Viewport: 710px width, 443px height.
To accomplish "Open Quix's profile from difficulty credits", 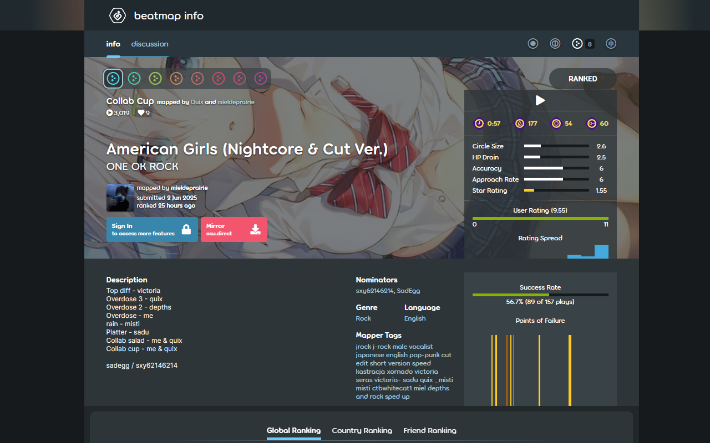I will (197, 102).
